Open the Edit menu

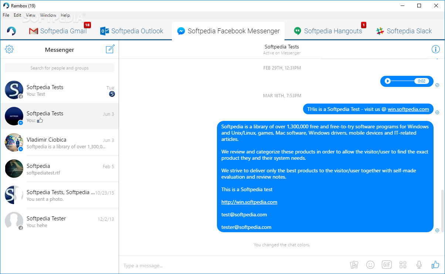click(17, 15)
